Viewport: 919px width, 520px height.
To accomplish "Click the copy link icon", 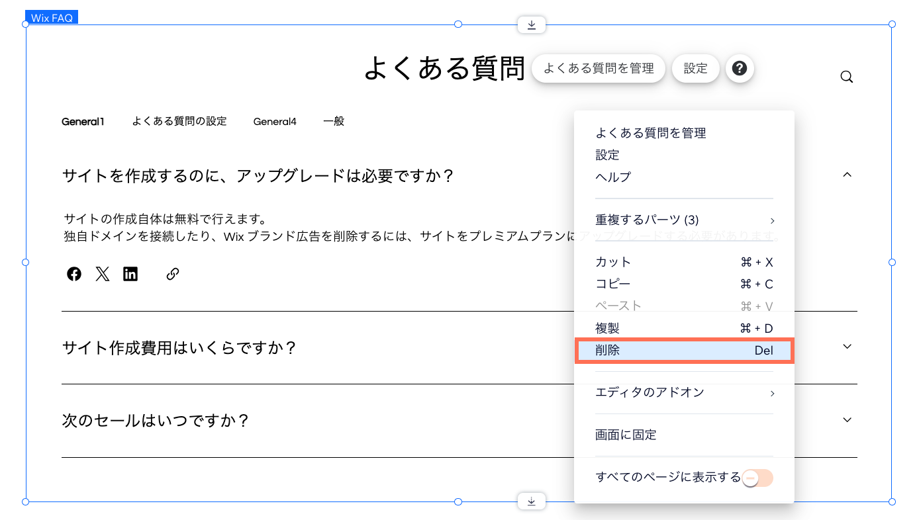I will tap(172, 273).
